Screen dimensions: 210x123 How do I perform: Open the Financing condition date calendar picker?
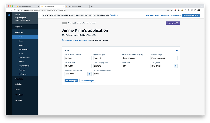coord(90,74)
